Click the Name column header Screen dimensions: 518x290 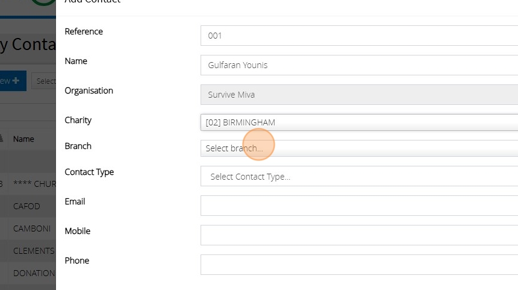[x=24, y=139]
